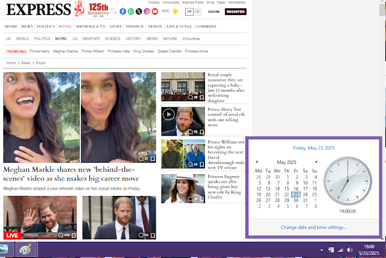
Task: Switch site edition to UK
Action: click(x=189, y=11)
